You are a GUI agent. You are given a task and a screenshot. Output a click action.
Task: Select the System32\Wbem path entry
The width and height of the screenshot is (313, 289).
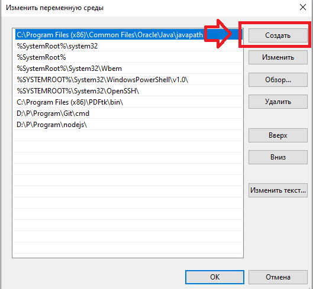point(128,69)
